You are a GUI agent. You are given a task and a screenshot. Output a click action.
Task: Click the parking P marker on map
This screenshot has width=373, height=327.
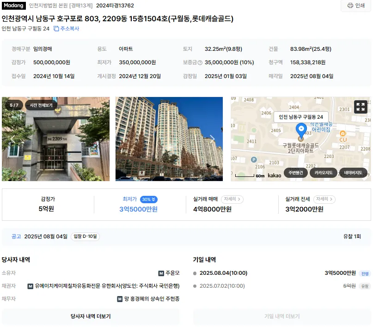[254, 160]
